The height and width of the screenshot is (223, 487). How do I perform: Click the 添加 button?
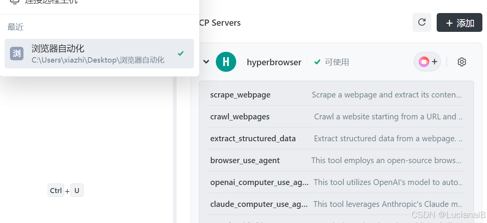pos(459,23)
